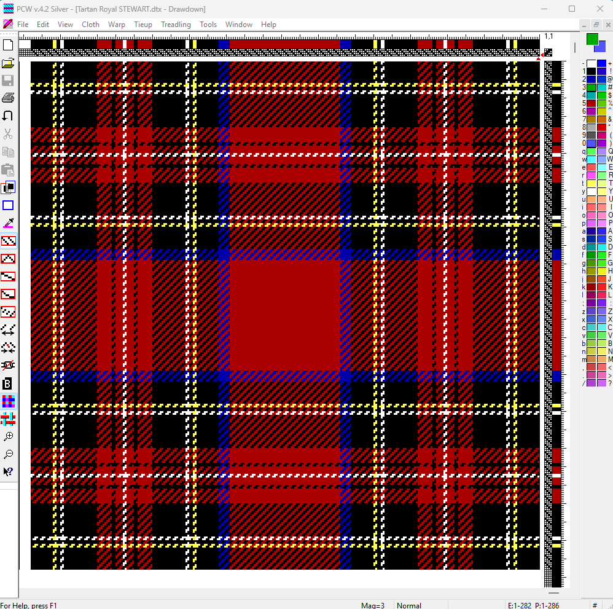Click the red-cyan interlacement view icon

coord(8,419)
